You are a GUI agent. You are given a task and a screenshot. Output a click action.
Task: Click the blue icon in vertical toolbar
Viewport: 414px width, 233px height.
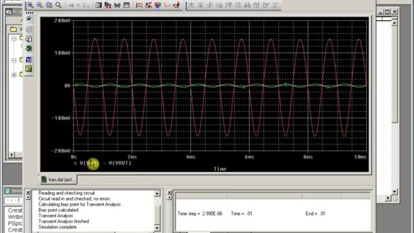(28, 60)
